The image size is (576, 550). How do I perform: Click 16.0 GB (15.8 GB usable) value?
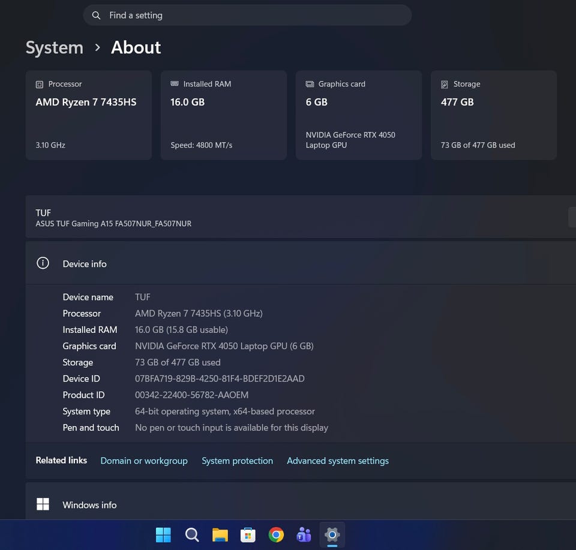(x=181, y=330)
